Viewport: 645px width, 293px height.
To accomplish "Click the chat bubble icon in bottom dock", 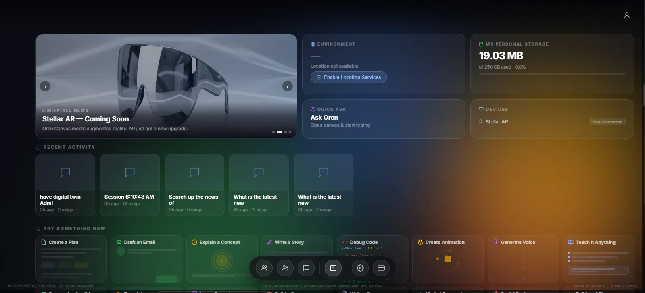I will 306,268.
